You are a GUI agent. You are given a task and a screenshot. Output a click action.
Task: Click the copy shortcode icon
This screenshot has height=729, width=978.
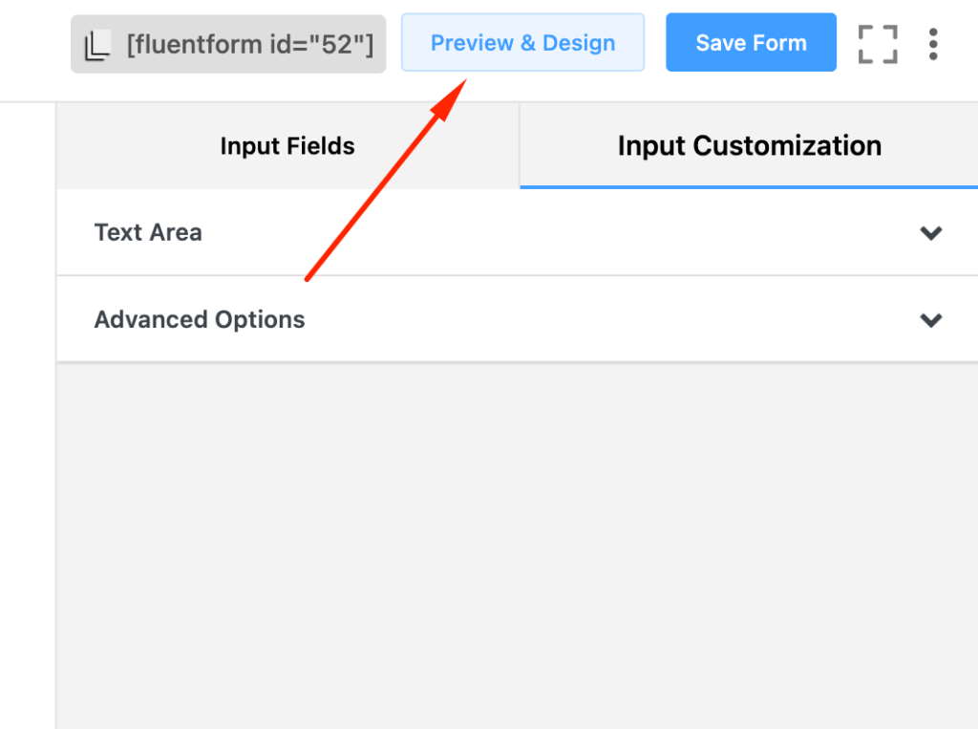pyautogui.click(x=97, y=46)
